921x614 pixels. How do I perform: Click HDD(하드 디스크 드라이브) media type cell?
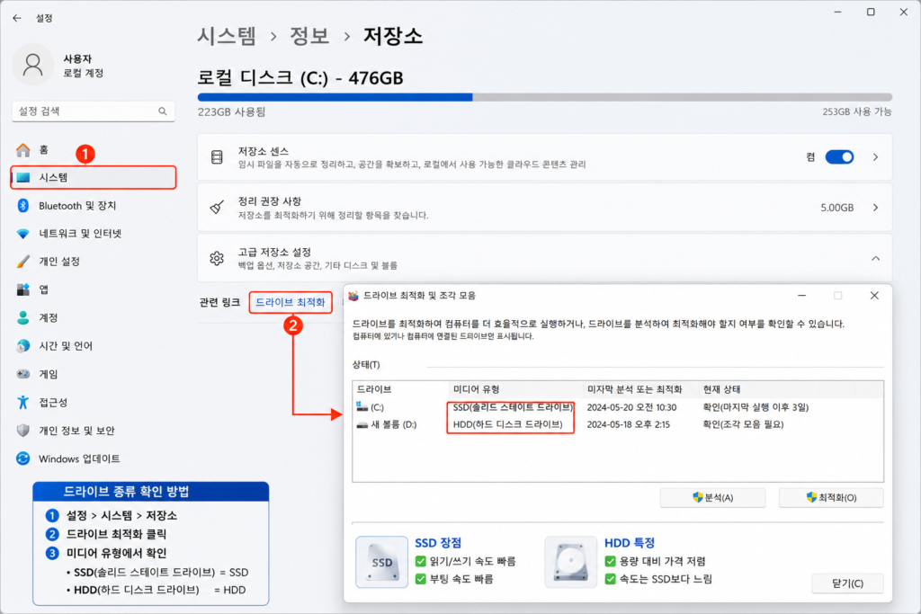click(x=507, y=424)
